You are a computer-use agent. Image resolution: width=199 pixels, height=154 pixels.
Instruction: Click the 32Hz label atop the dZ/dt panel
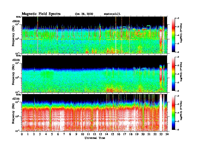click(19, 95)
